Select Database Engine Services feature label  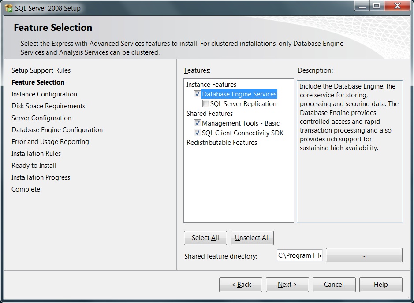point(239,94)
